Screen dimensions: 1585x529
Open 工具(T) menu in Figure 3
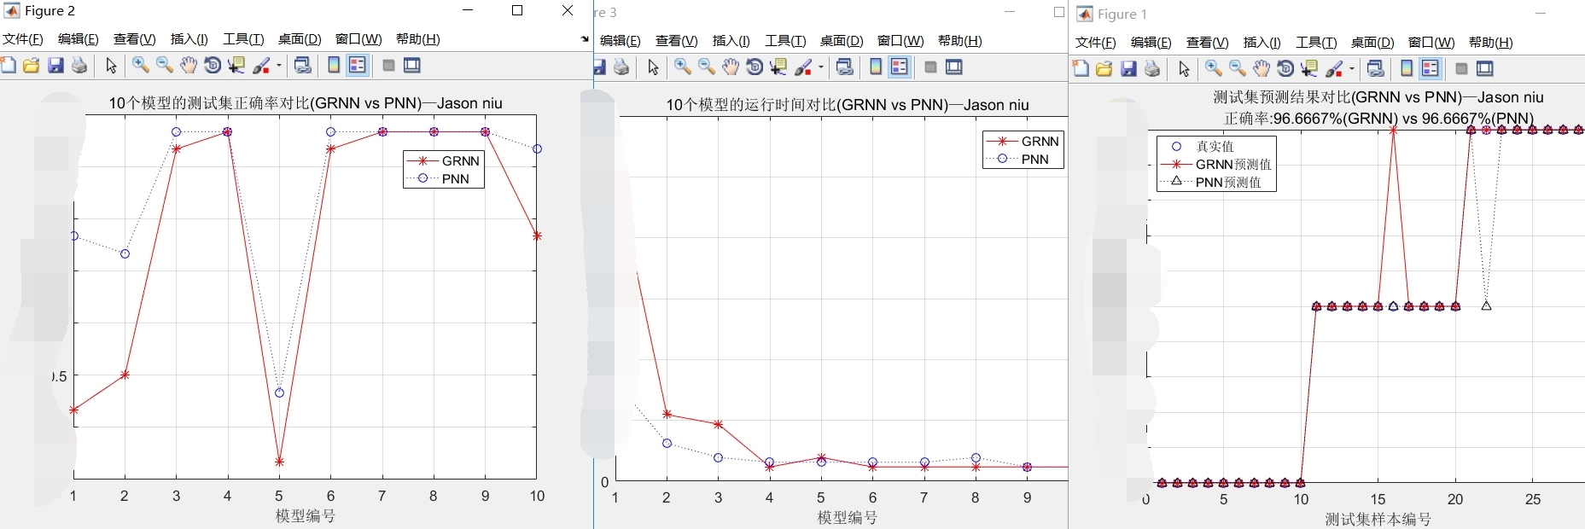785,41
